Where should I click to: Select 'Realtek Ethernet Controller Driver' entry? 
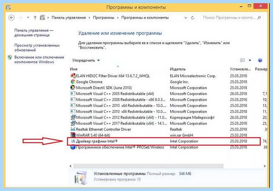(x=103, y=129)
